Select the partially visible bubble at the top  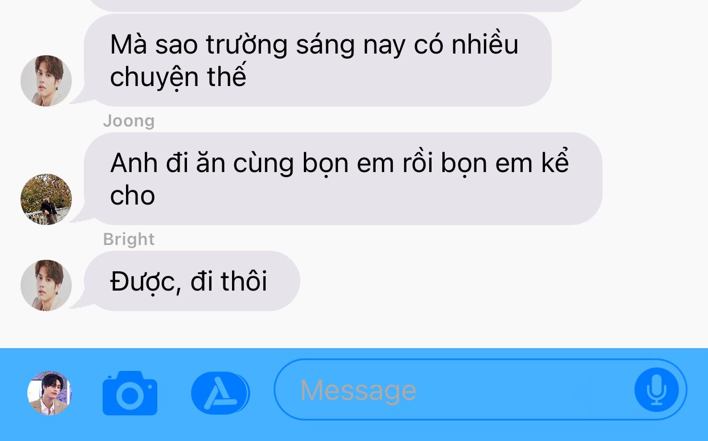pos(336,5)
